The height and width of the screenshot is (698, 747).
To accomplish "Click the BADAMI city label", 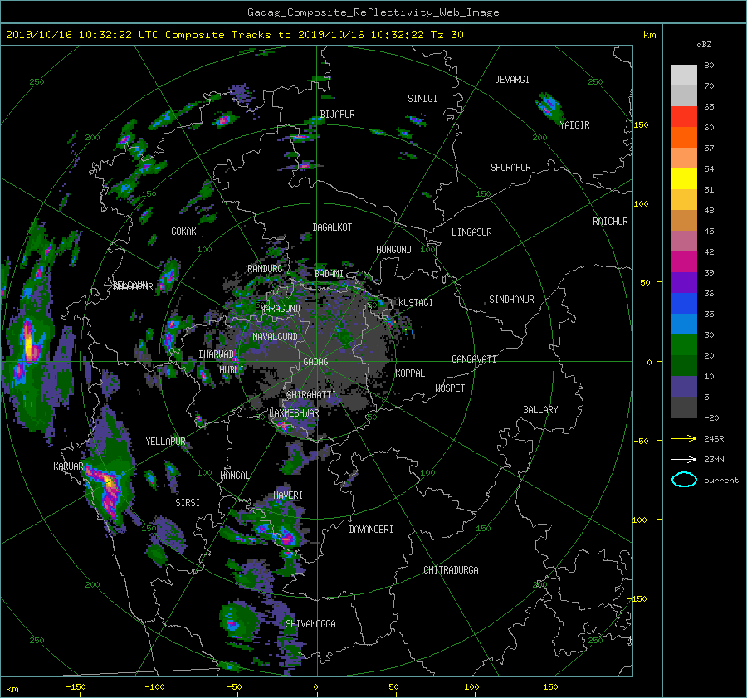I will (329, 274).
